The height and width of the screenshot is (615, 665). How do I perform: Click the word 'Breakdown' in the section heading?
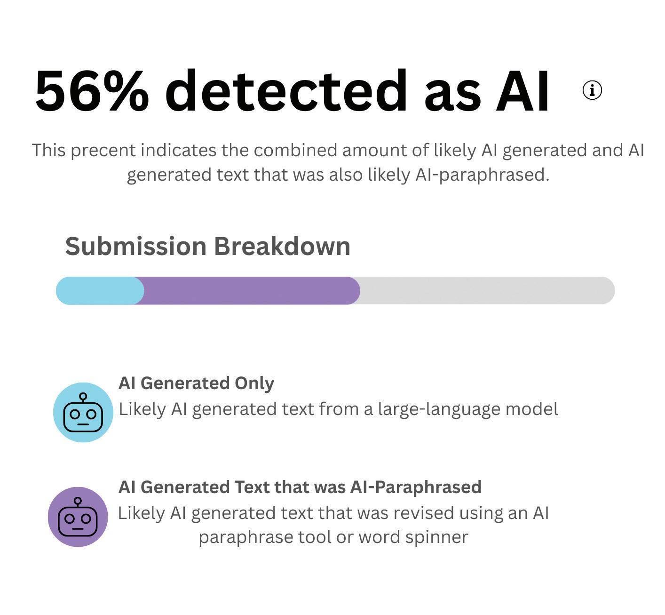(282, 246)
